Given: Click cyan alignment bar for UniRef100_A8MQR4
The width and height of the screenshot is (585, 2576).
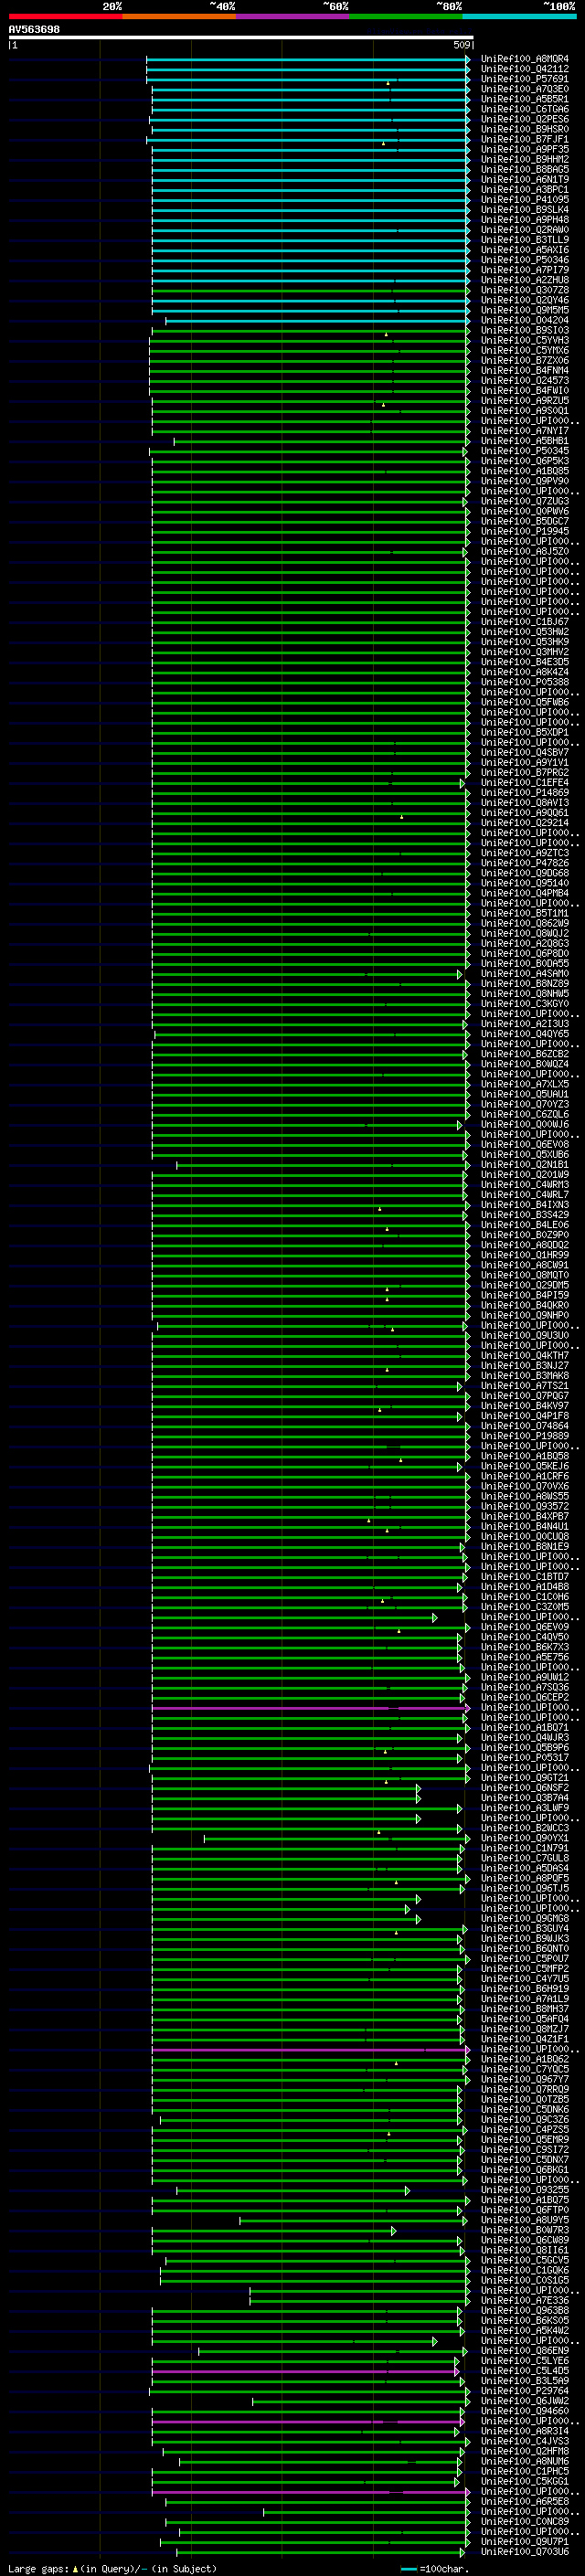Looking at the screenshot, I should tap(308, 59).
